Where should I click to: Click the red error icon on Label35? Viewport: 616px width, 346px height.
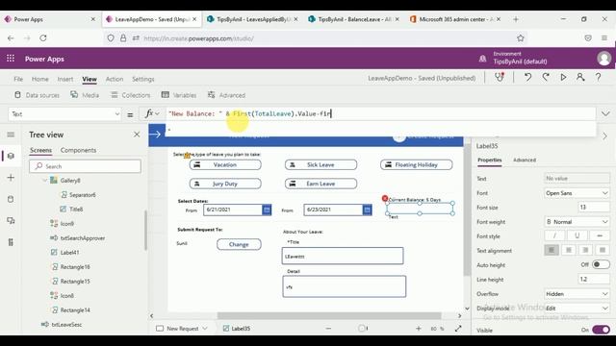(385, 199)
